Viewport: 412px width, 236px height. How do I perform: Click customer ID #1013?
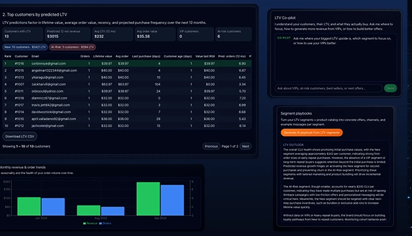tap(19, 77)
